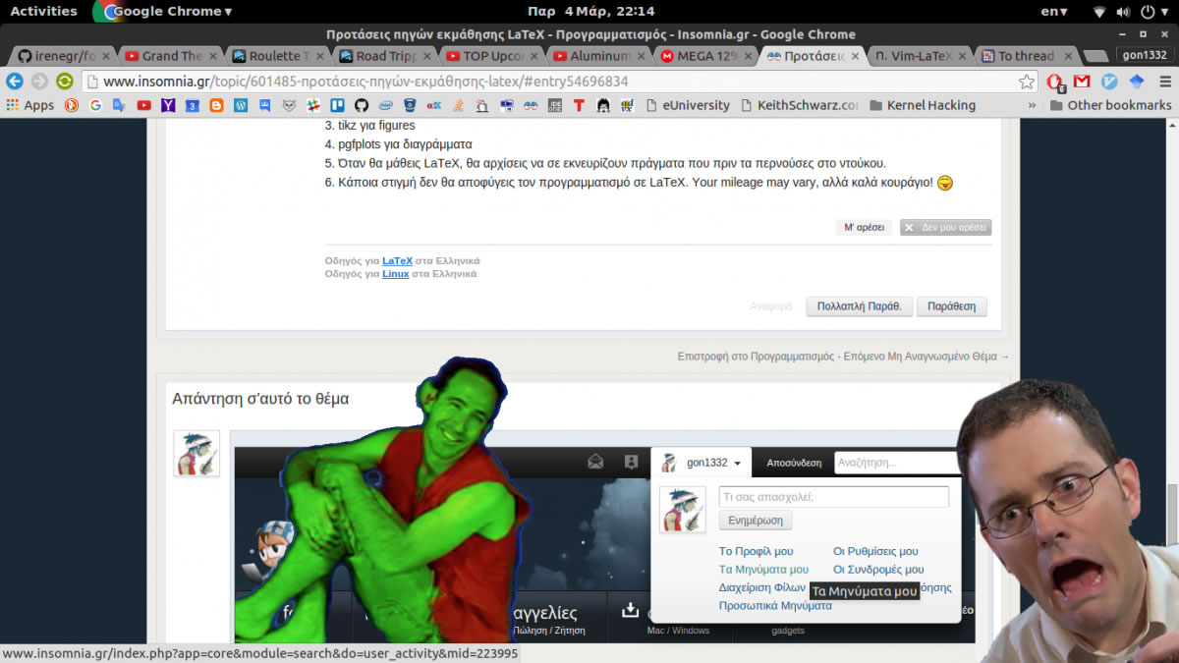The height and width of the screenshot is (663, 1179).
Task: Open the Trello bookmark icon
Action: (x=337, y=105)
